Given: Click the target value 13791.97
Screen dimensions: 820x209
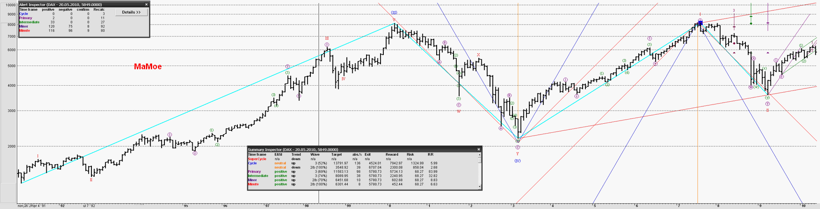Looking at the screenshot, I should (341, 163).
